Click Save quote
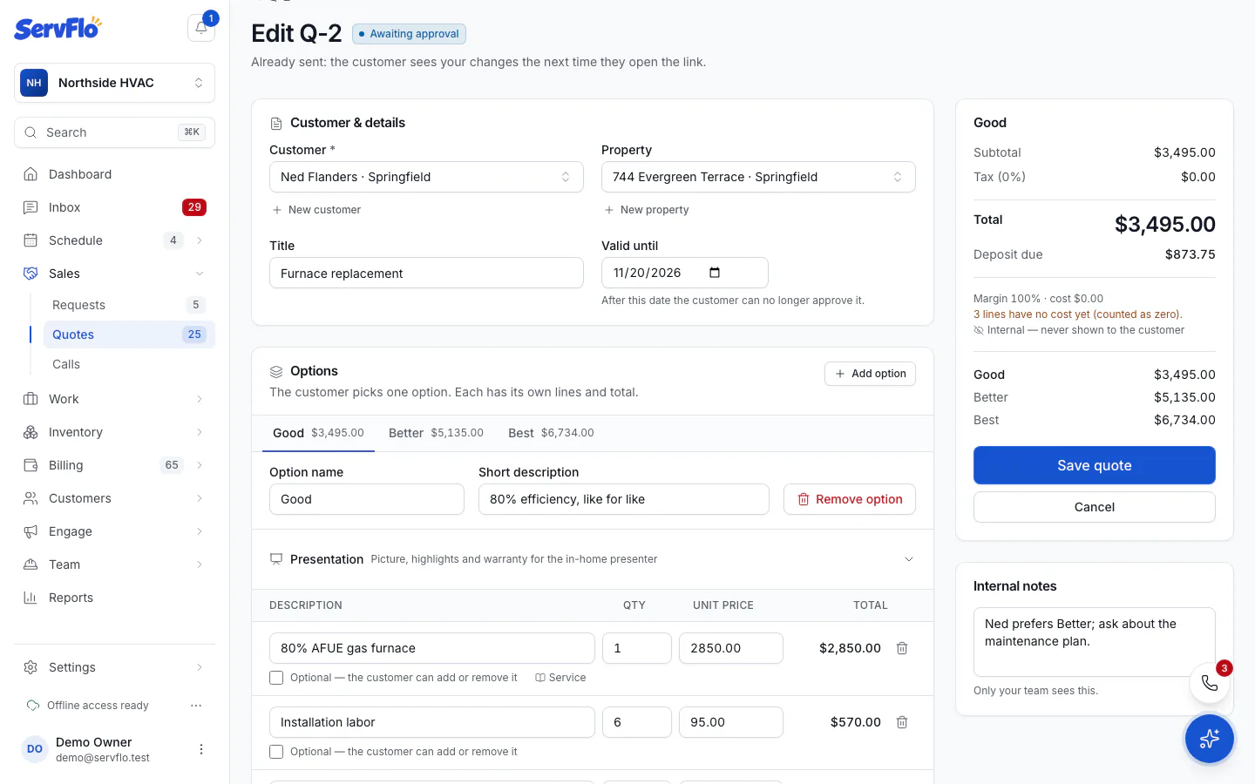This screenshot has height=784, width=1255. pos(1095,465)
